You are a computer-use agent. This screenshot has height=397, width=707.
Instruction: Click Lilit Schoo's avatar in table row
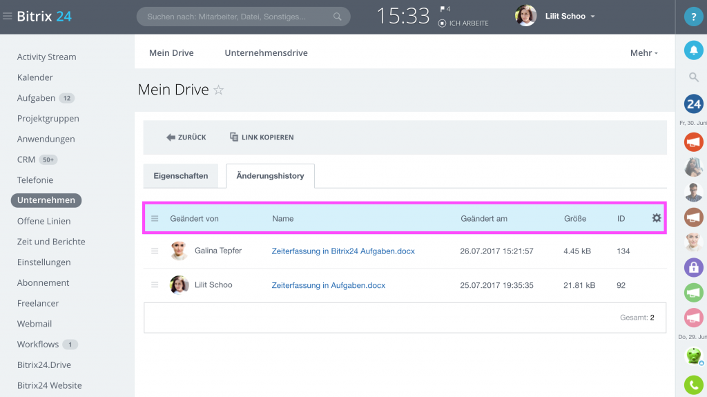coord(179,285)
